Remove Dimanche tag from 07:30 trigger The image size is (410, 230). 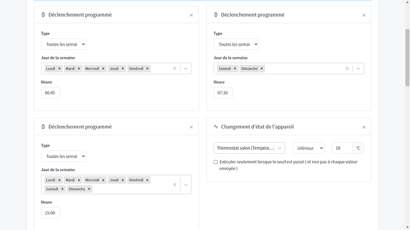tap(261, 68)
